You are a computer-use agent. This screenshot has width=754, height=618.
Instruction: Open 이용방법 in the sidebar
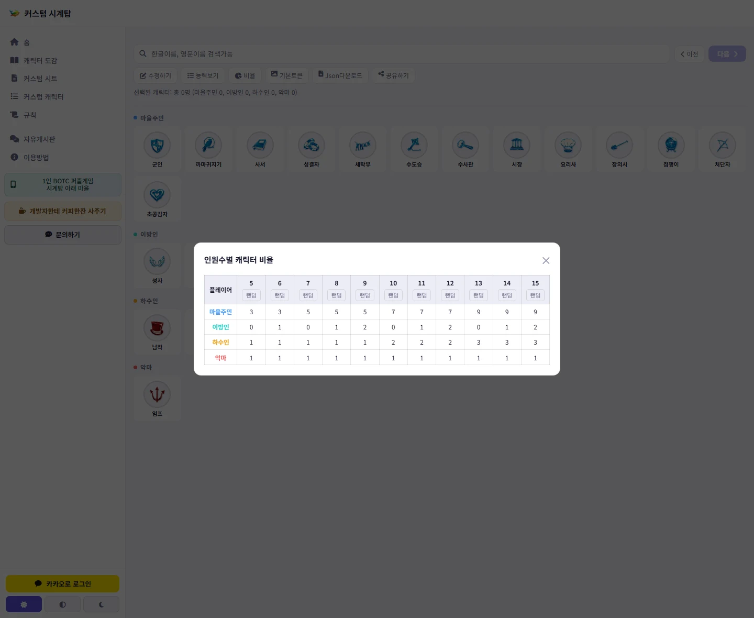[63, 158]
